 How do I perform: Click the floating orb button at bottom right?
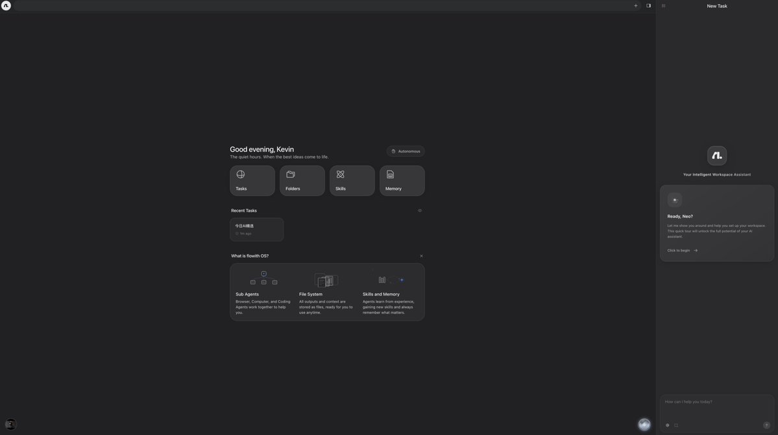tap(644, 424)
